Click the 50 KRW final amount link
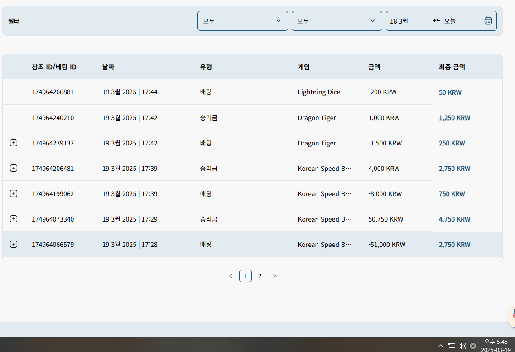 click(x=450, y=92)
